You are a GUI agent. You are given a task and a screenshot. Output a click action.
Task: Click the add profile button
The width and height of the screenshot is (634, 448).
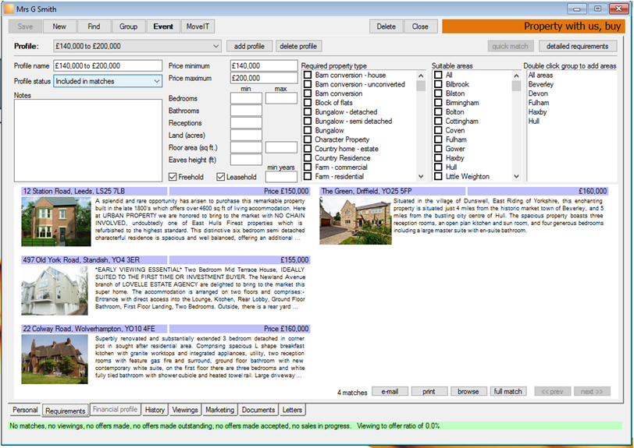tap(249, 46)
